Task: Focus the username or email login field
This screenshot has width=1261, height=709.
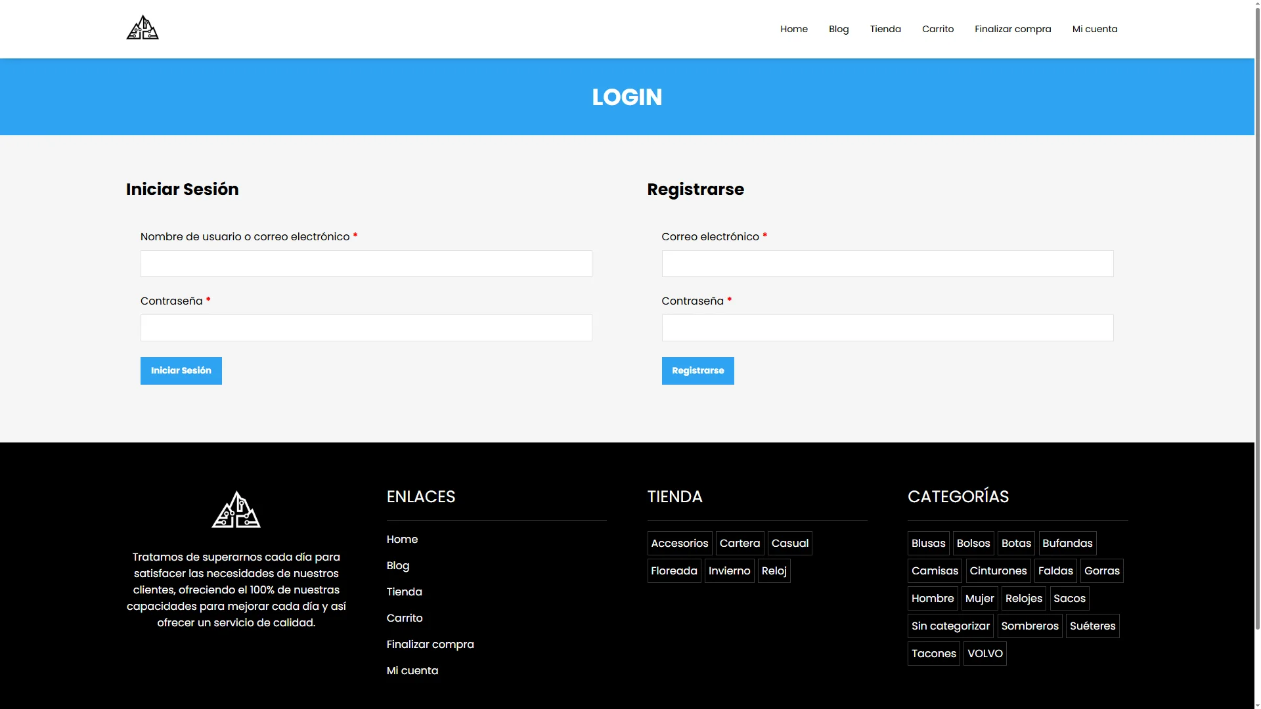Action: click(x=366, y=263)
